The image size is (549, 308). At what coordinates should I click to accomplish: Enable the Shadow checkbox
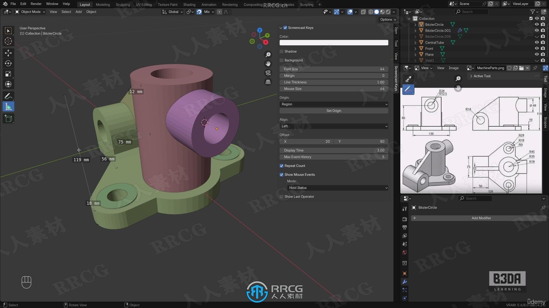coord(281,51)
